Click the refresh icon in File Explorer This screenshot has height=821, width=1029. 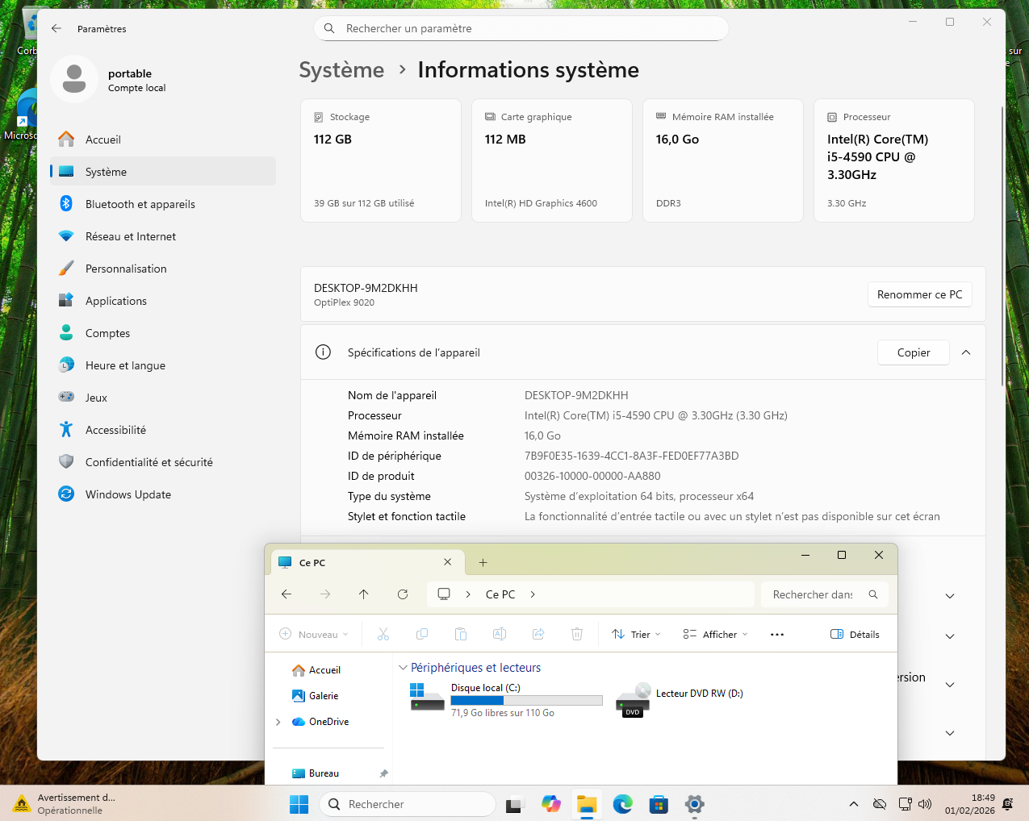coord(403,594)
